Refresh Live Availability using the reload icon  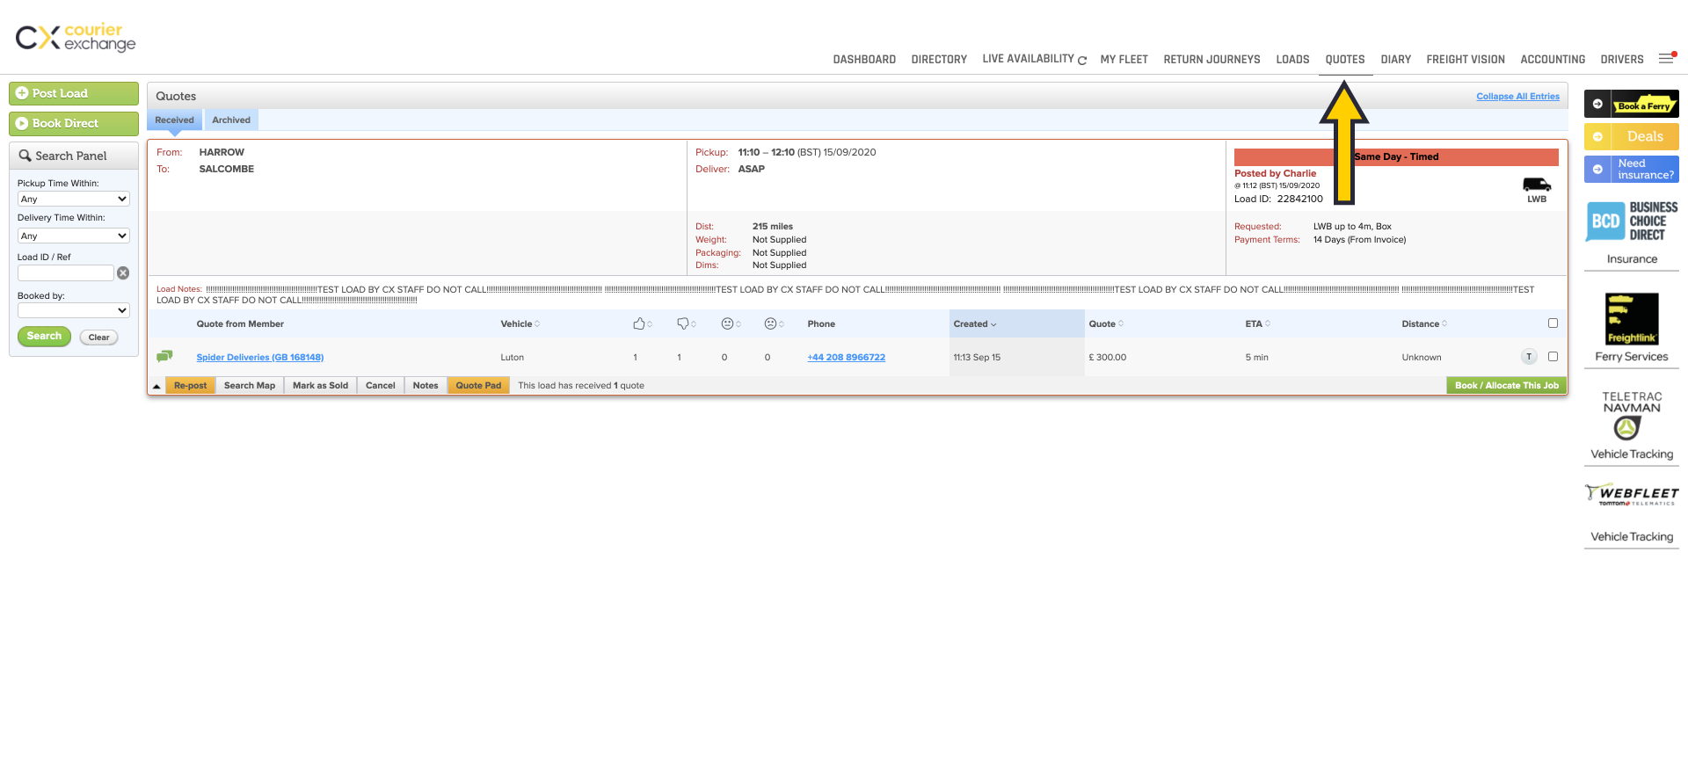pos(1082,61)
